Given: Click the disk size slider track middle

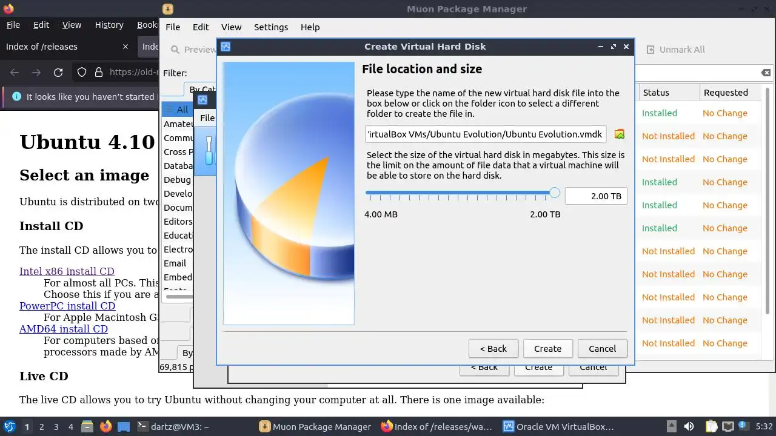Looking at the screenshot, I should [x=462, y=193].
